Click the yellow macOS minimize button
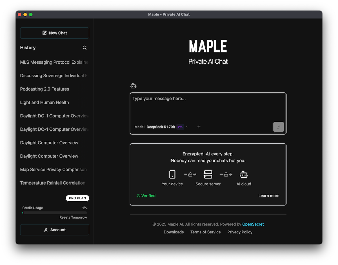This screenshot has width=338, height=265. pos(25,14)
